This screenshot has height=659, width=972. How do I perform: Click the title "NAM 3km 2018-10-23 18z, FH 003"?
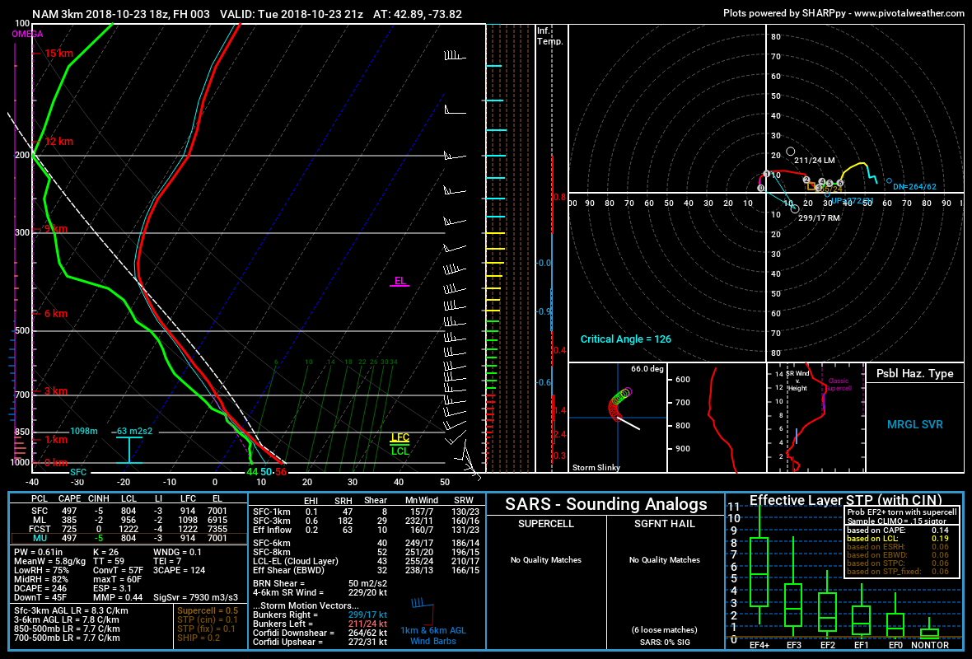tap(121, 14)
